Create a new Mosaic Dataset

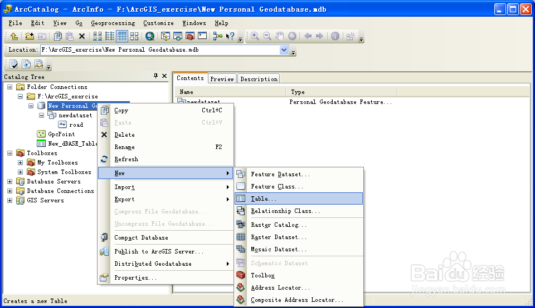299,250
